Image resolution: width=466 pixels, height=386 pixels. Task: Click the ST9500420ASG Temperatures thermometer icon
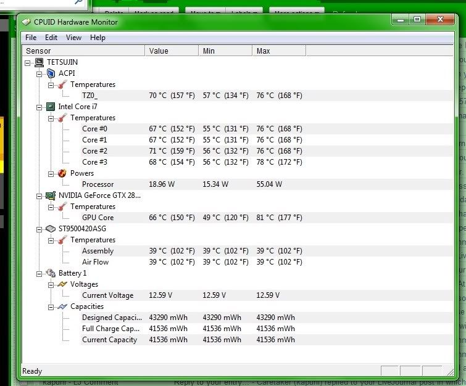point(62,240)
